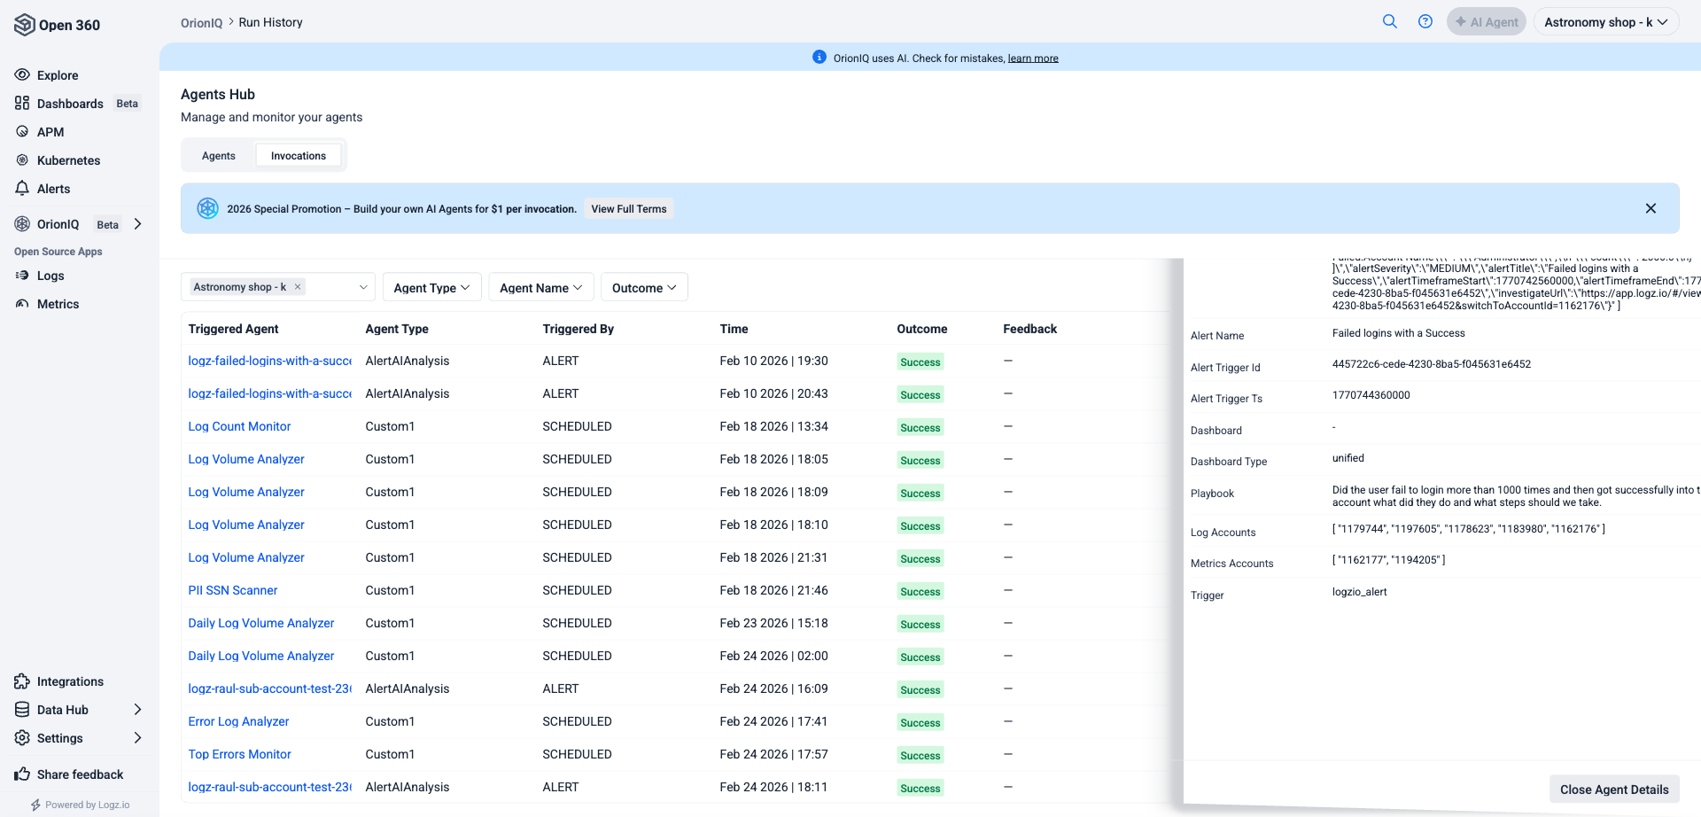
Task: Expand the Data Hub sidebar submenu
Action: 137,710
